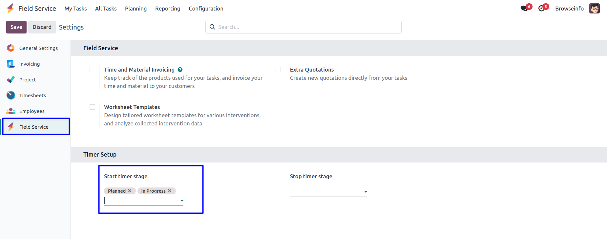Open the General Settings sidebar icon

11,48
